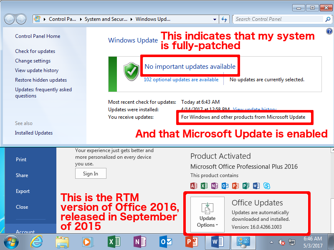Click the Control Panel back arrow
Viewport: 334px width, 250px height.
(9, 19)
